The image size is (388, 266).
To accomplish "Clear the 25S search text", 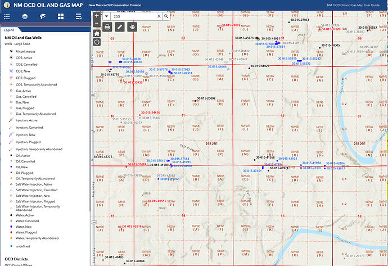I will coord(159,16).
